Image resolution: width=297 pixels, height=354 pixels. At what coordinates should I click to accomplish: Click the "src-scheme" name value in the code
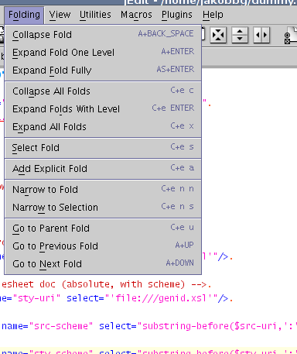pyautogui.click(x=61, y=326)
